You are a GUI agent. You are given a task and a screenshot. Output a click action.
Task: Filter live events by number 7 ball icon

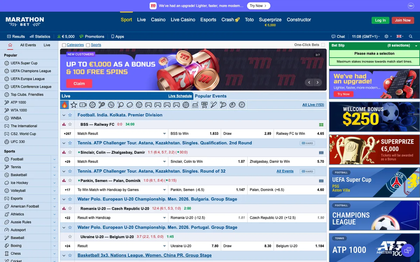click(242, 105)
